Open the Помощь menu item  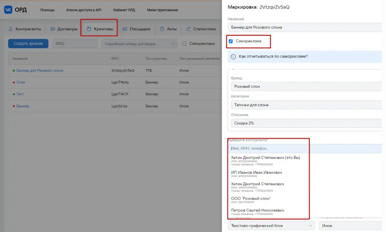(x=47, y=10)
